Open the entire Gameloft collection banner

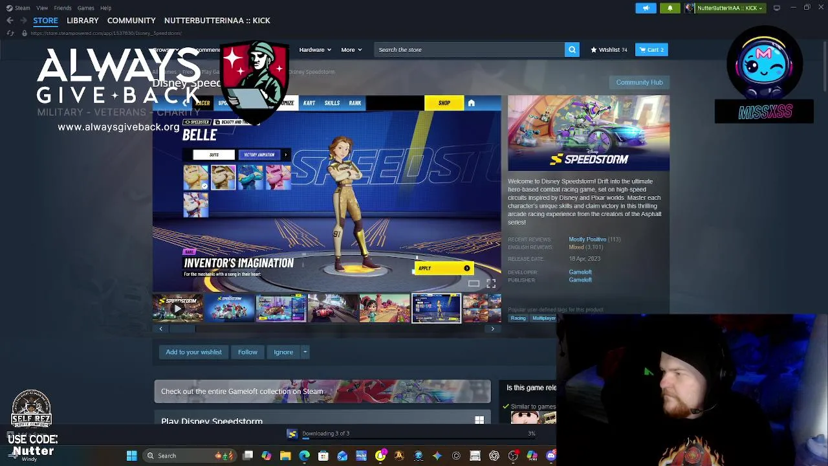(x=323, y=392)
